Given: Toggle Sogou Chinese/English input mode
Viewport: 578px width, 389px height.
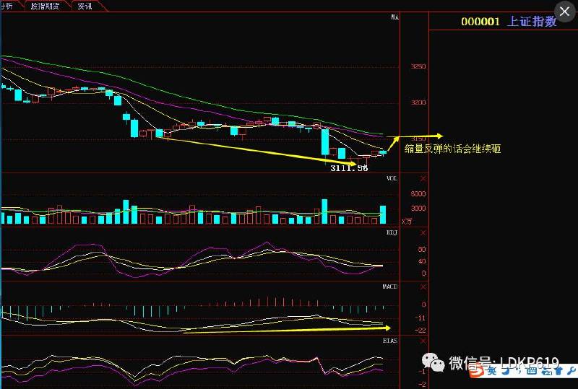Looking at the screenshot, I should [491, 371].
